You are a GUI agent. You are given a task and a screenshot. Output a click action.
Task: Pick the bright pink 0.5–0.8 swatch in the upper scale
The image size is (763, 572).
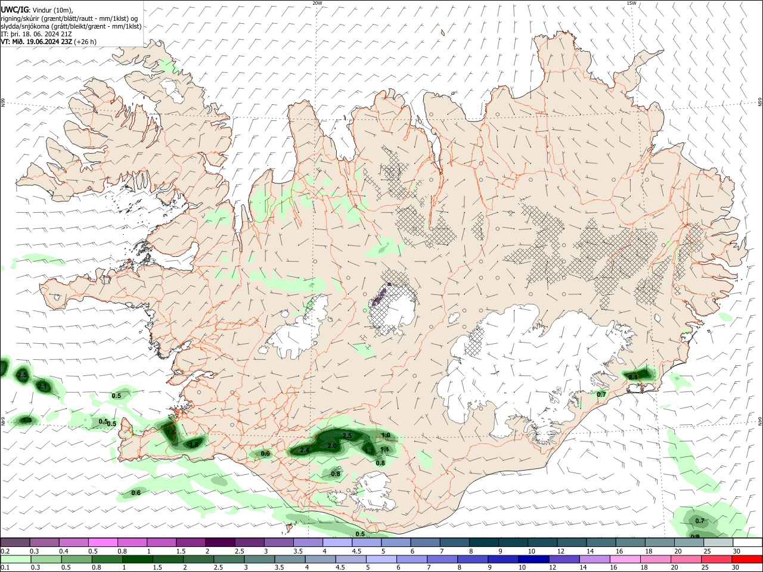pyautogui.click(x=103, y=543)
